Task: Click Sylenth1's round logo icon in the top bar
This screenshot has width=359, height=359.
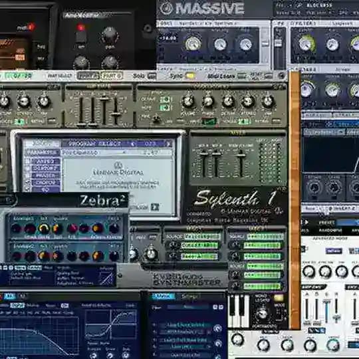Action: click(281, 76)
